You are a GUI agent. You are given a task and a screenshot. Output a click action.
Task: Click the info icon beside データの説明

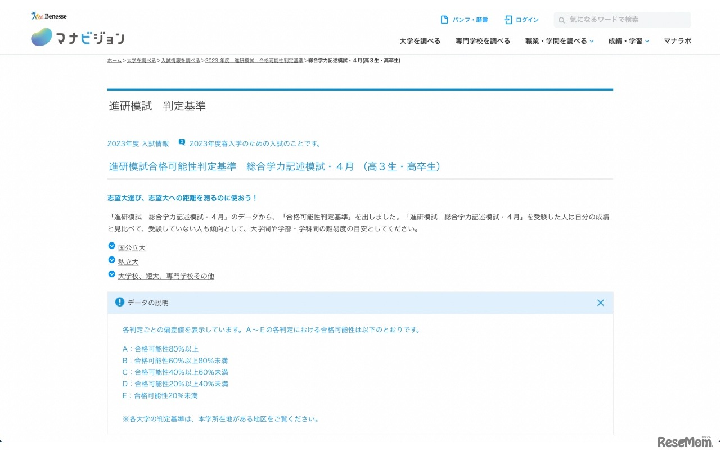click(x=119, y=301)
